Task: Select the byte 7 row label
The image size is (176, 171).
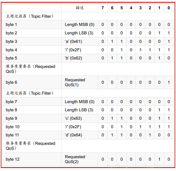Action: point(11,102)
